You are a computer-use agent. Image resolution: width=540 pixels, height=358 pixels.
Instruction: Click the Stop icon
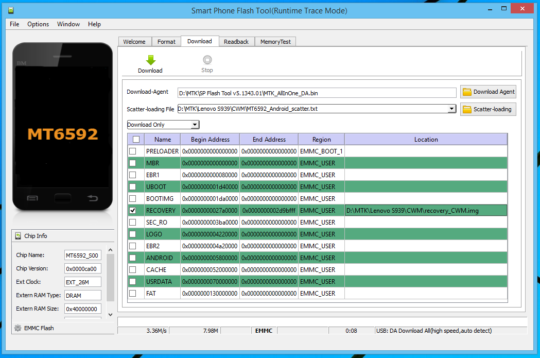(x=207, y=60)
